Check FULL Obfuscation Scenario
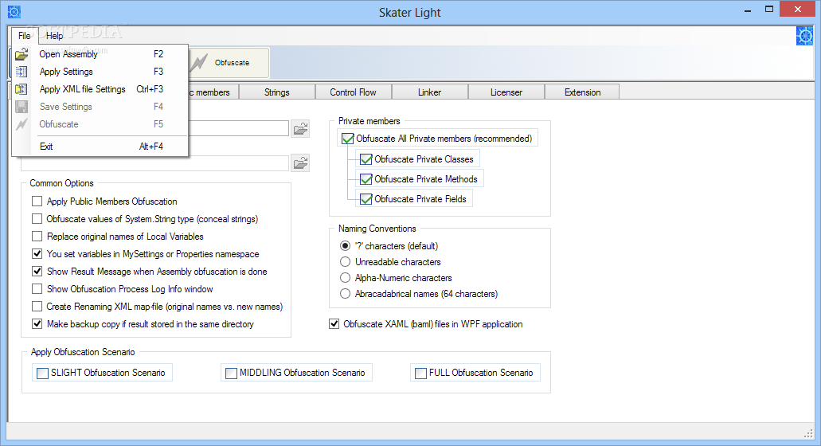Image resolution: width=821 pixels, height=446 pixels. (x=420, y=374)
